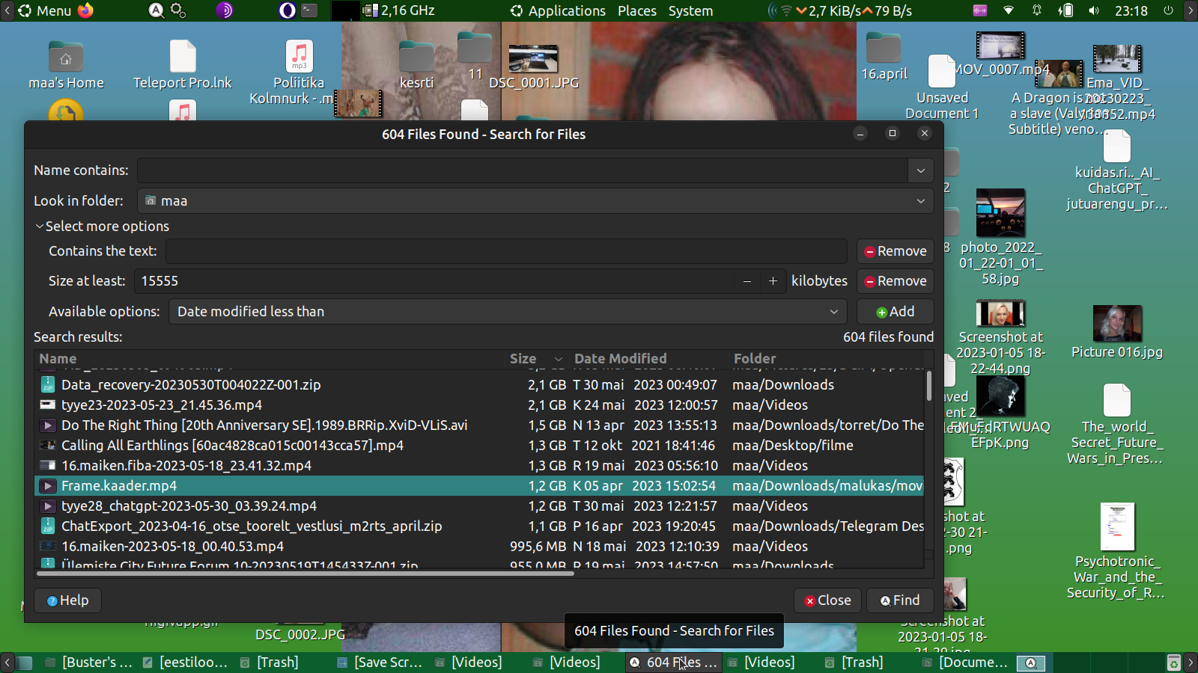The height and width of the screenshot is (673, 1198).
Task: Click the terminal launcher icon in top panel
Action: point(309,10)
